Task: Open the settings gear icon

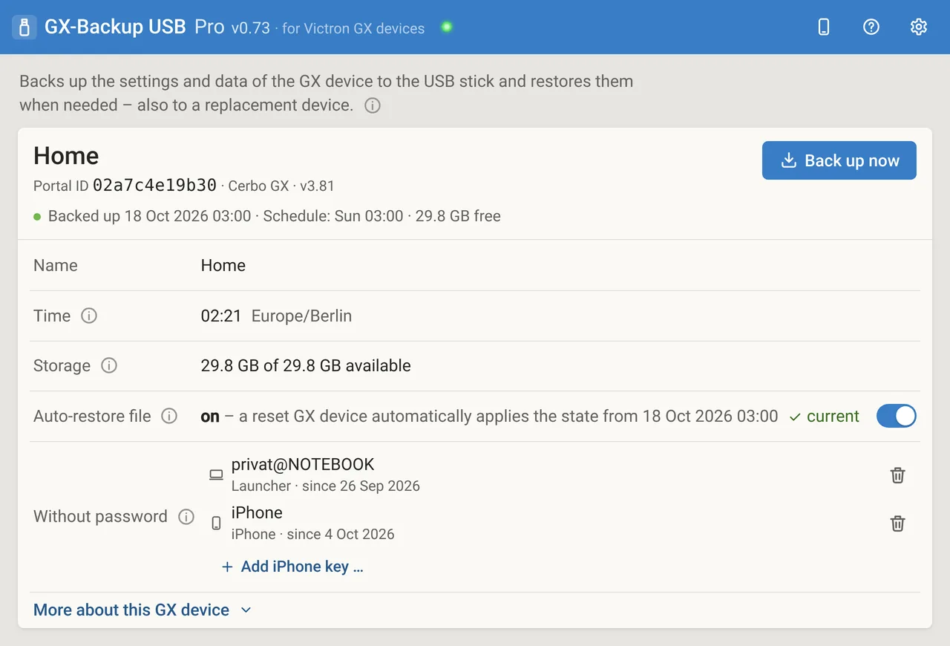Action: (919, 27)
